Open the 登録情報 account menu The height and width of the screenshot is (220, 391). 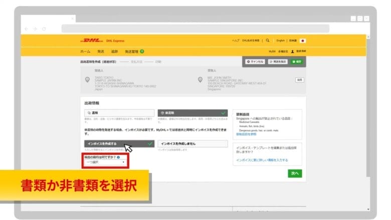pyautogui.click(x=301, y=51)
